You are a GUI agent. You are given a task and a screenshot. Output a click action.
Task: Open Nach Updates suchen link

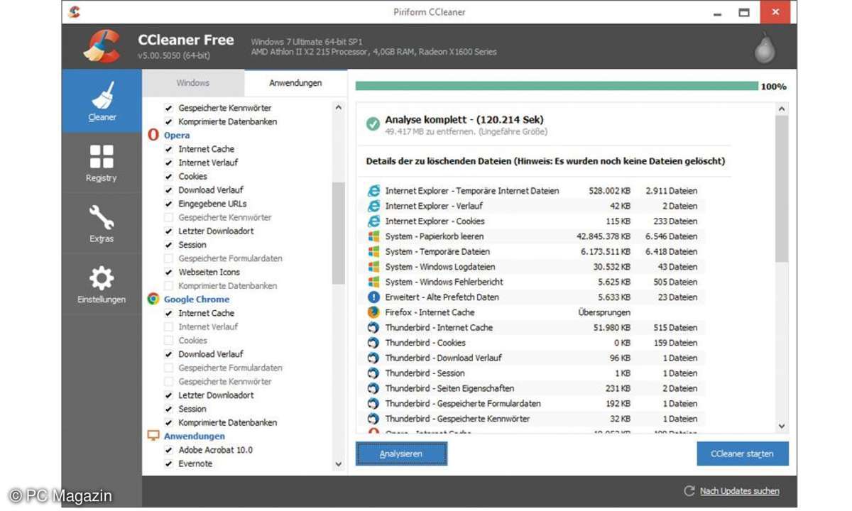click(x=739, y=491)
